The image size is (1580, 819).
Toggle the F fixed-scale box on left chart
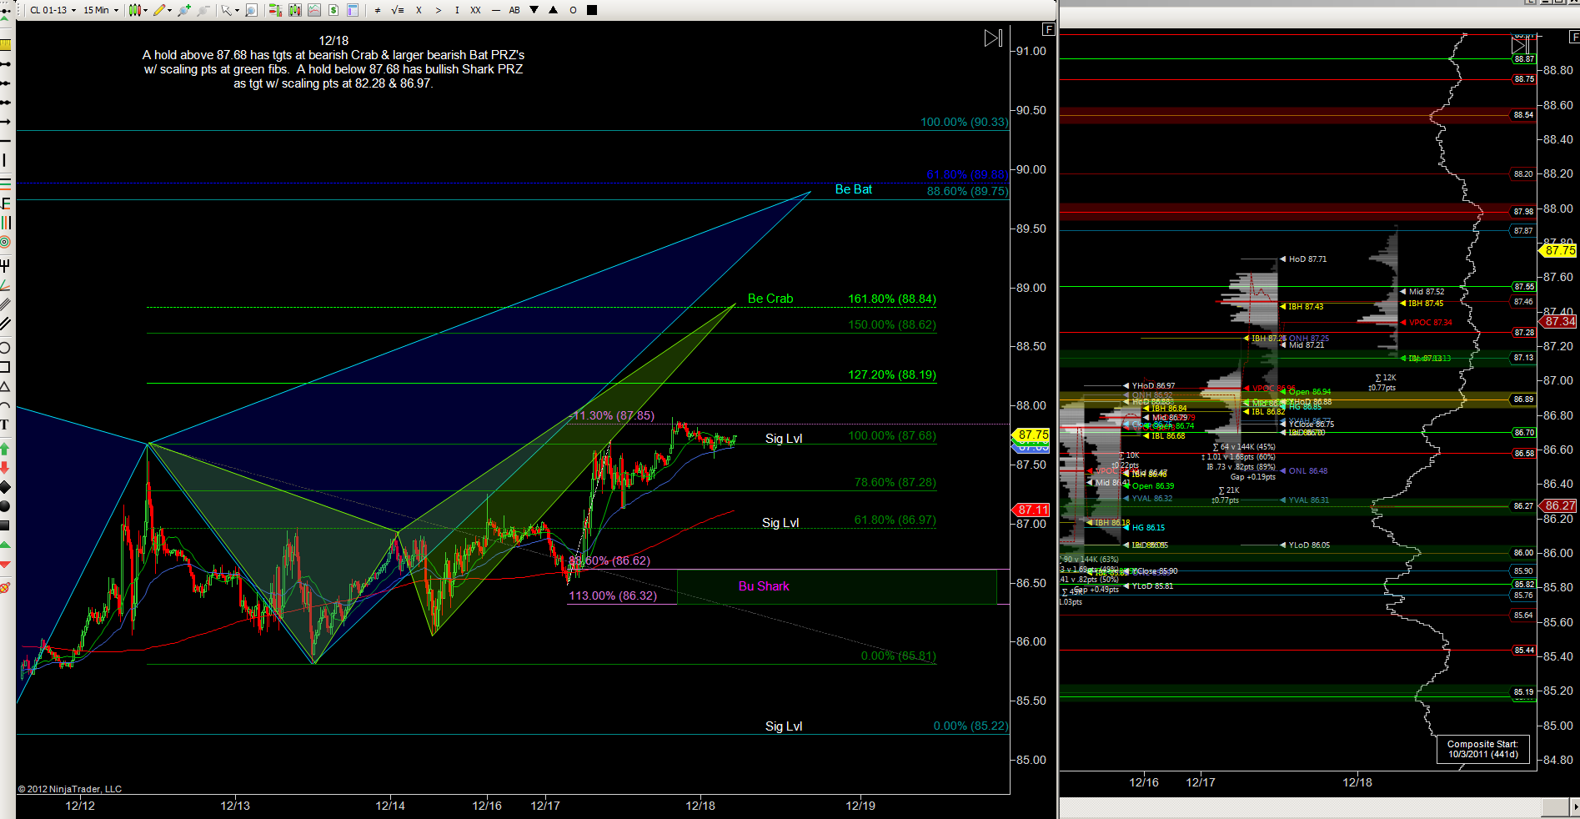click(1049, 29)
